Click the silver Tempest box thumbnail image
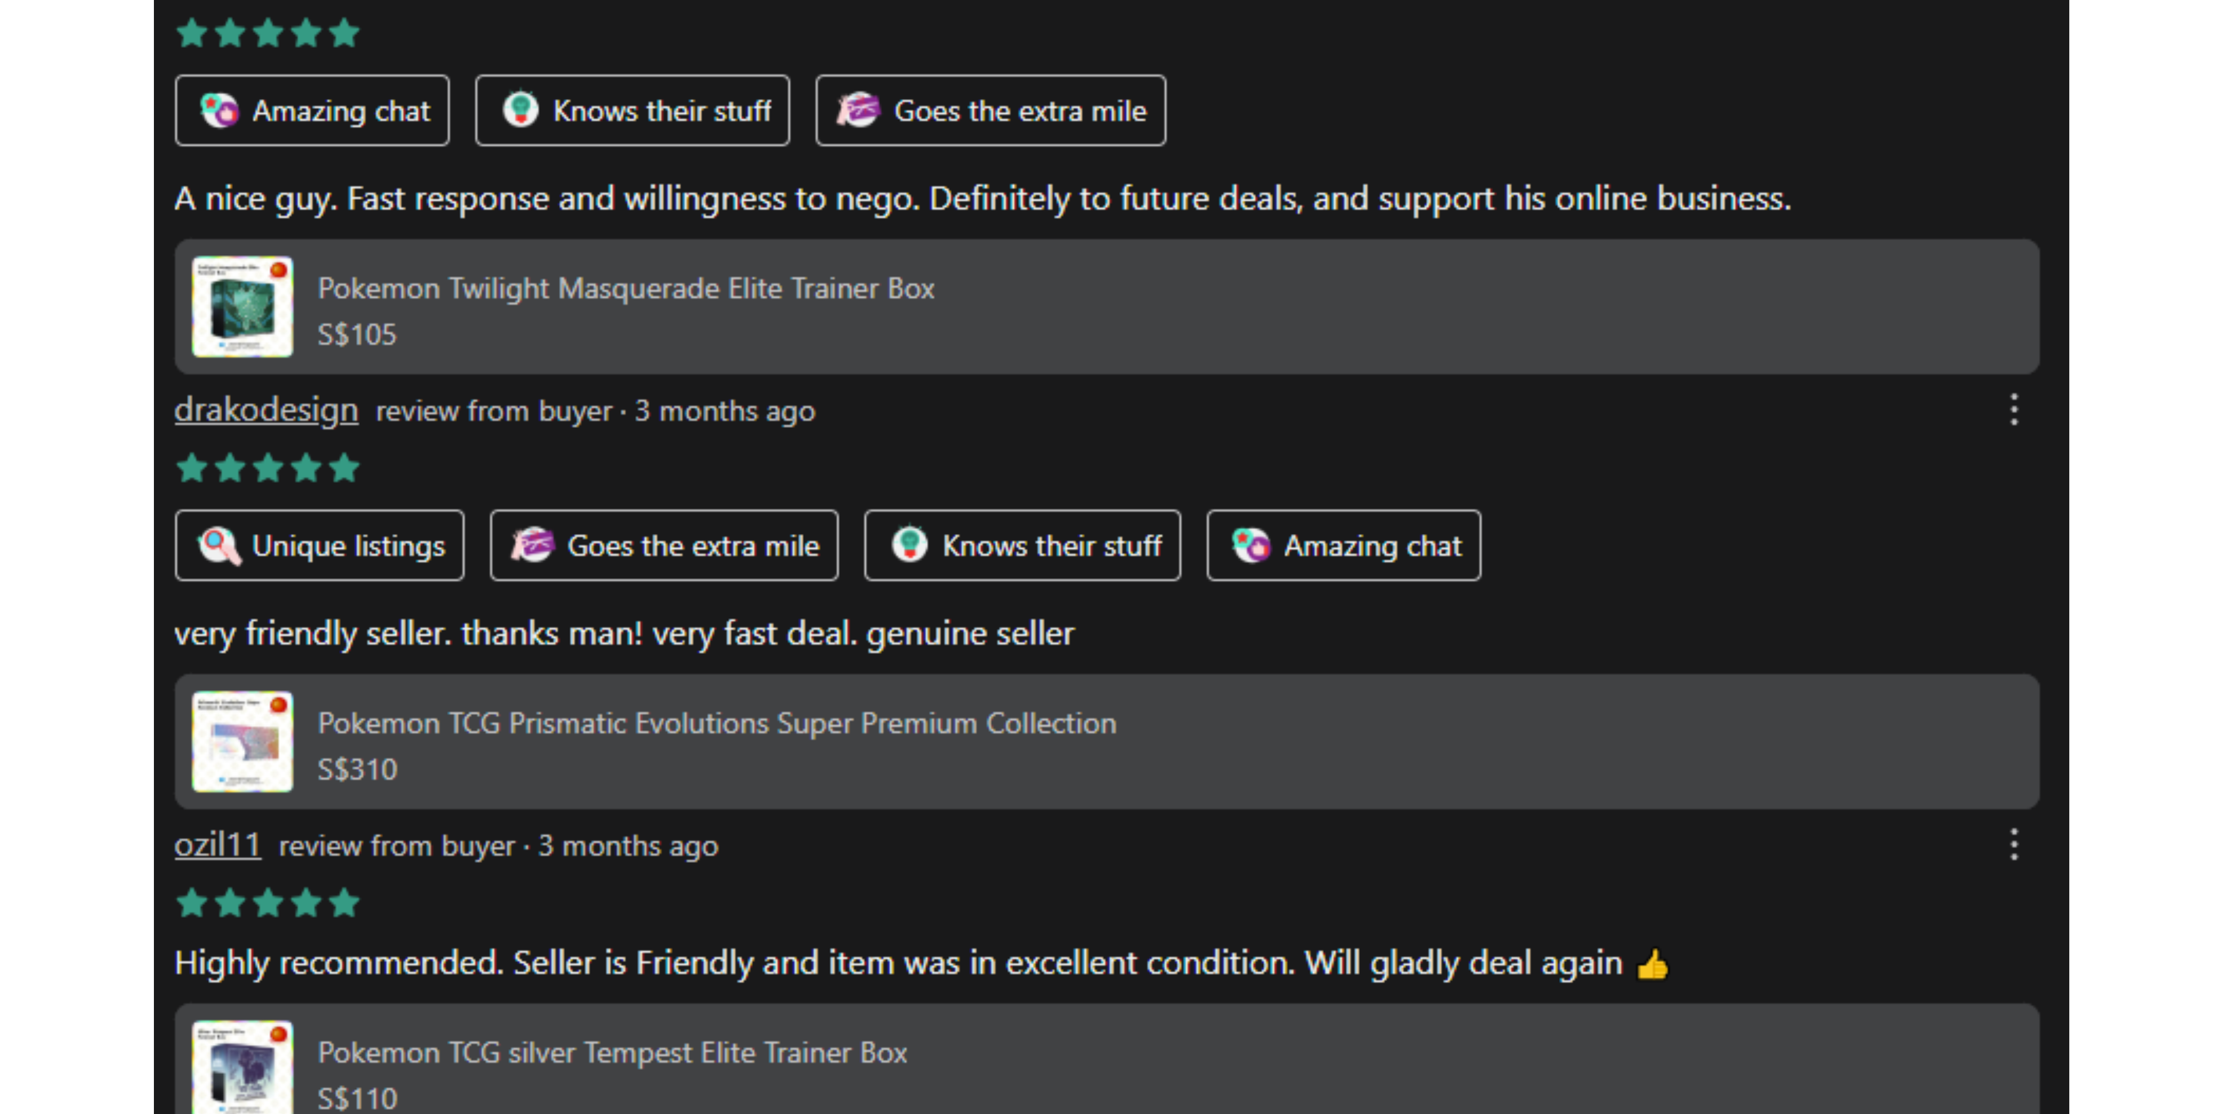The width and height of the screenshot is (2229, 1114). click(242, 1068)
